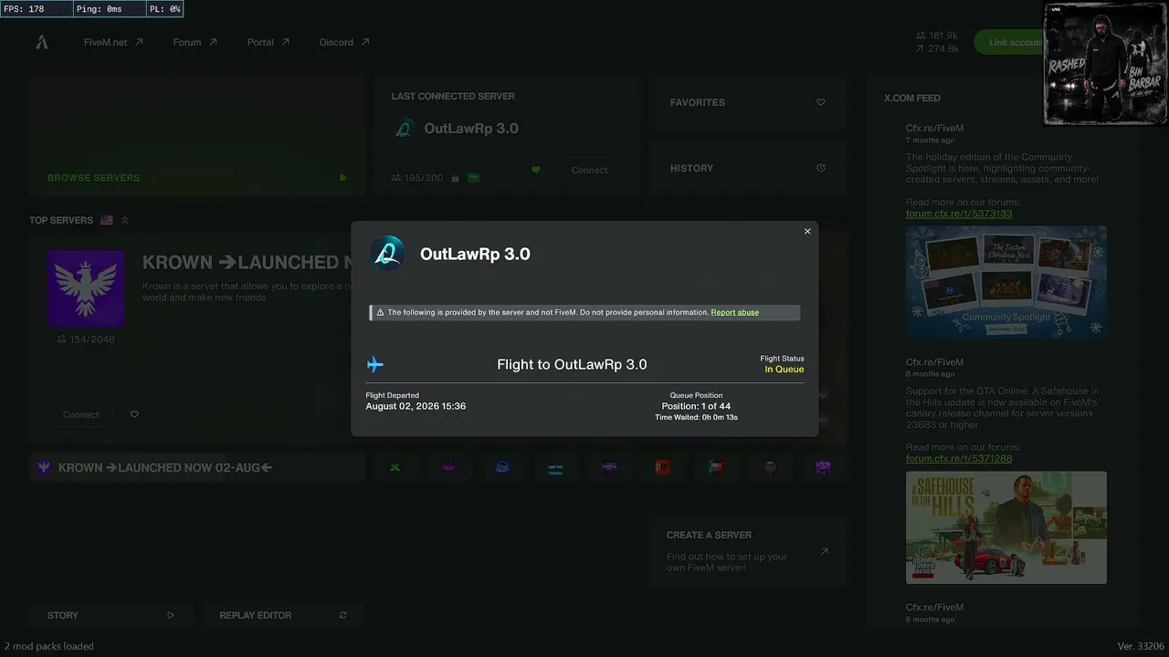Click the warning triangle icon in the dialog notice

tap(380, 313)
